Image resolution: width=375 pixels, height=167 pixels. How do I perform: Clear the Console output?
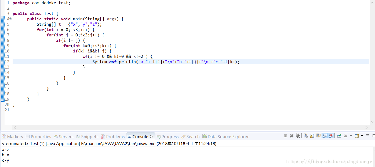pyautogui.click(x=306, y=136)
